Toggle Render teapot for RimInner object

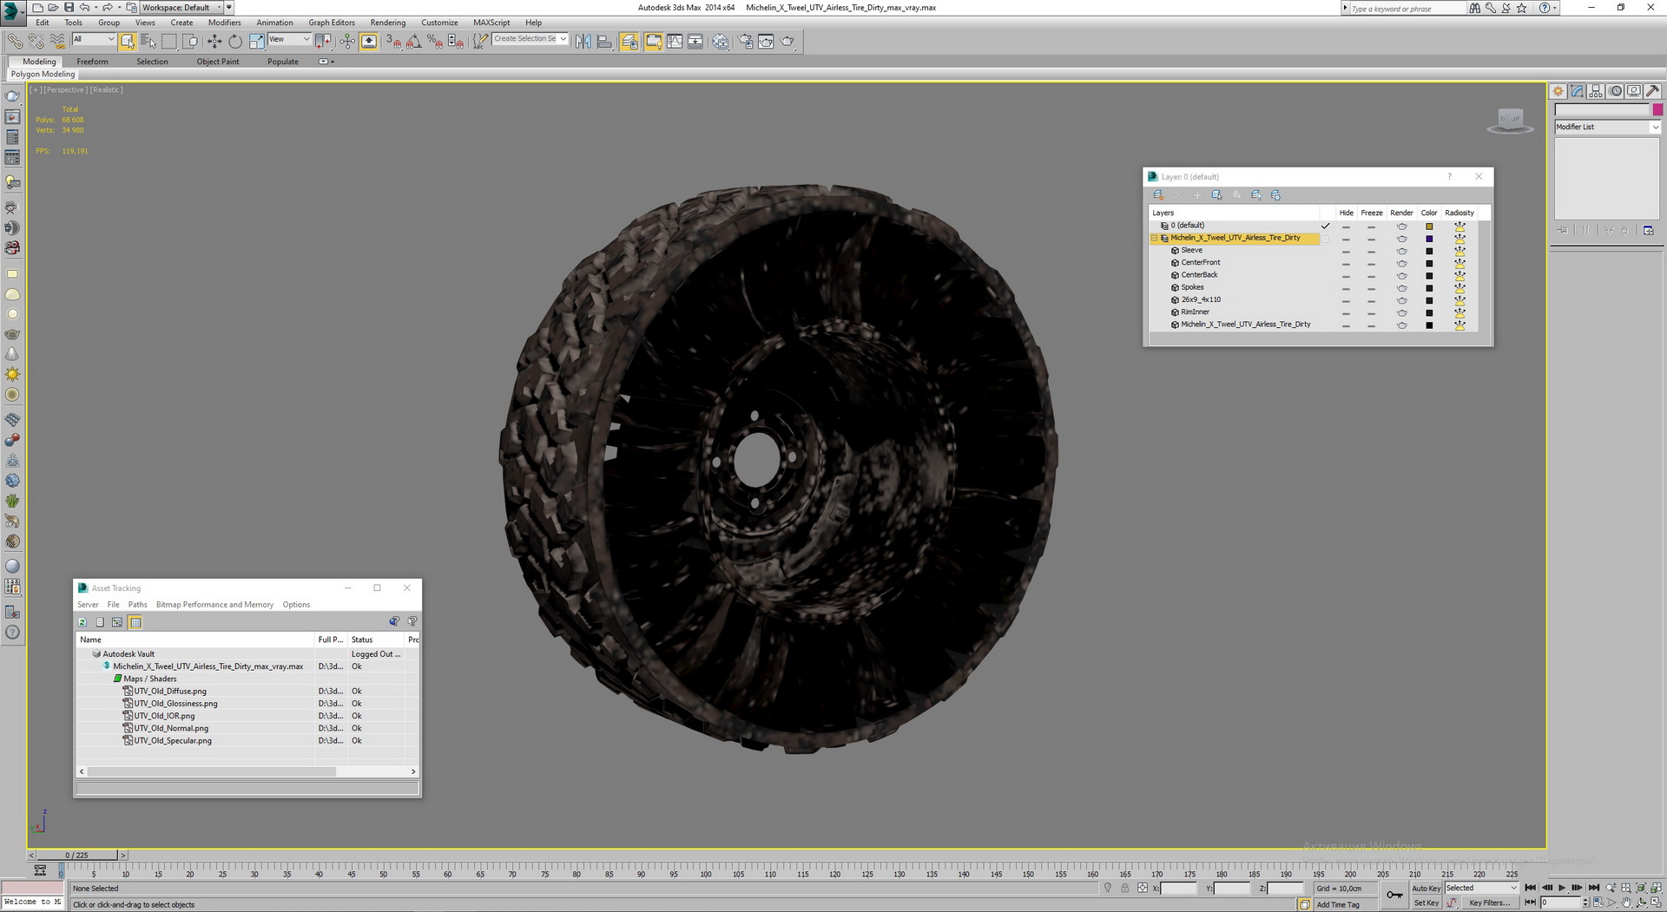1401,312
